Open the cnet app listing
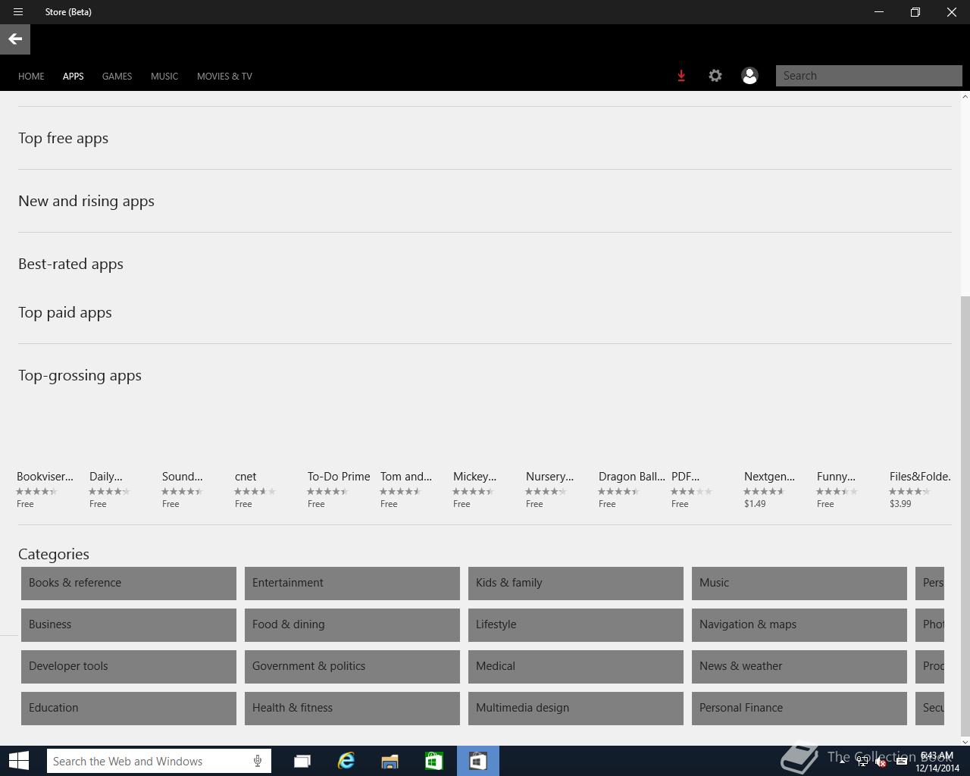This screenshot has height=776, width=970. tap(255, 489)
